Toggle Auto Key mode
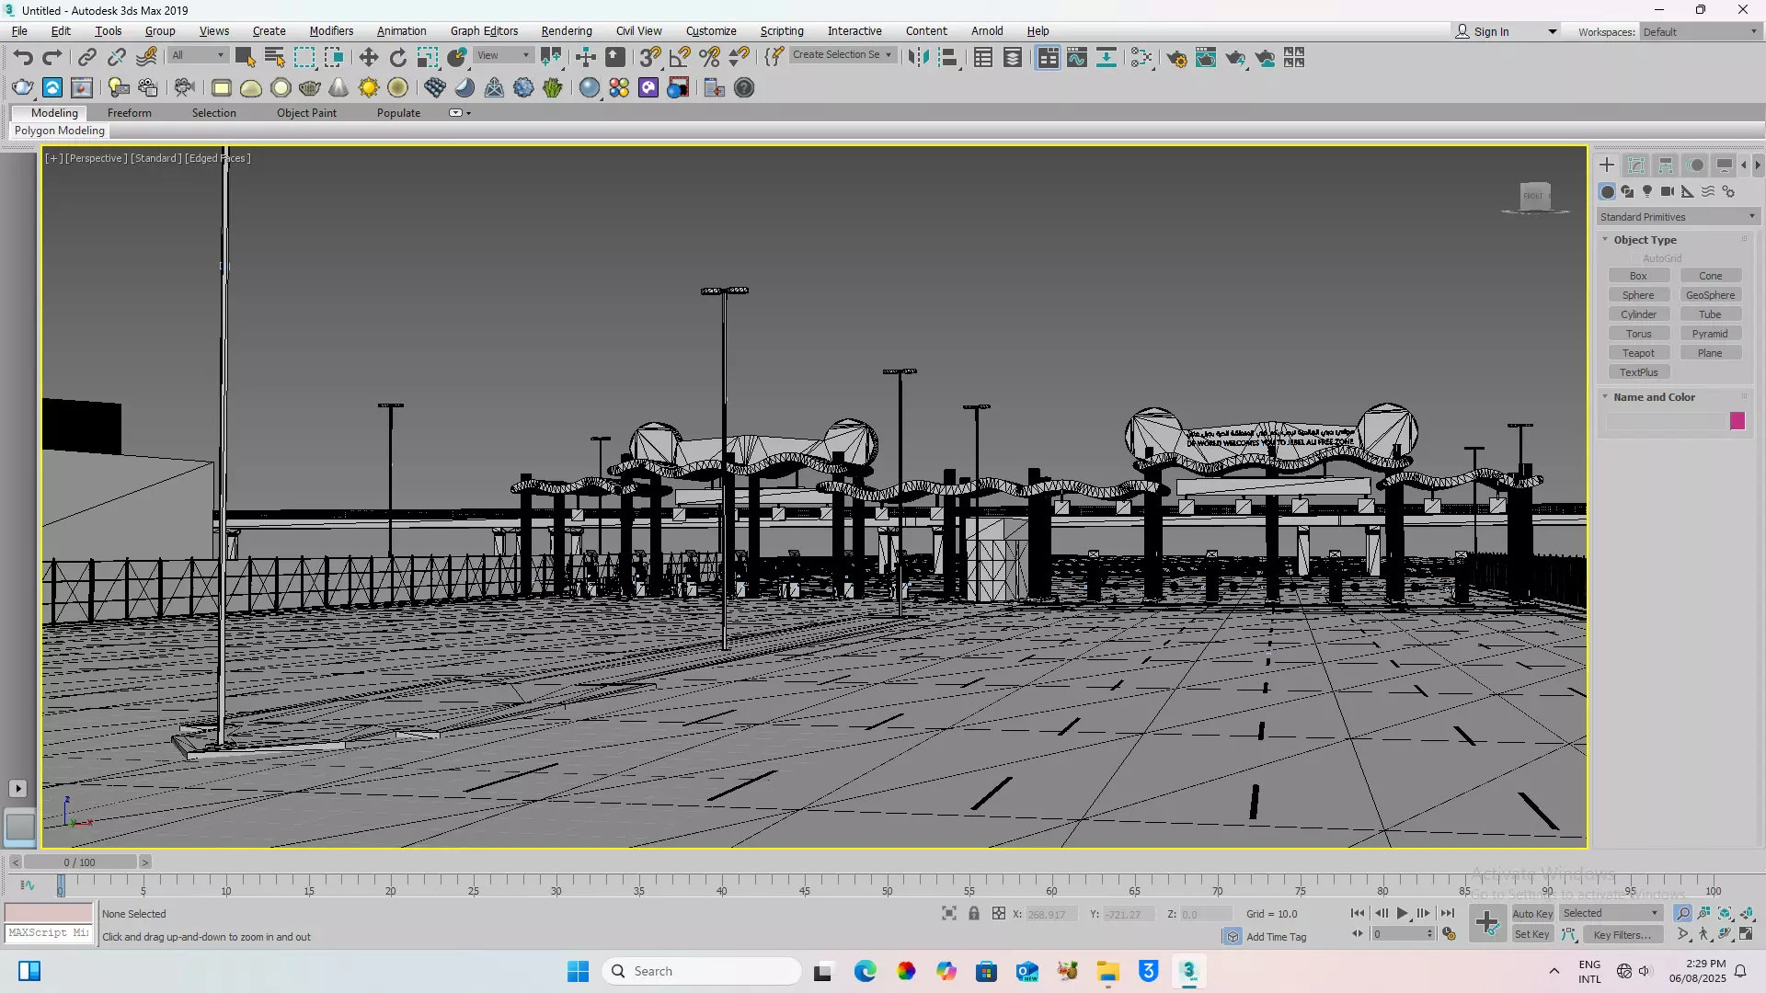Image resolution: width=1766 pixels, height=993 pixels. pos(1532,913)
